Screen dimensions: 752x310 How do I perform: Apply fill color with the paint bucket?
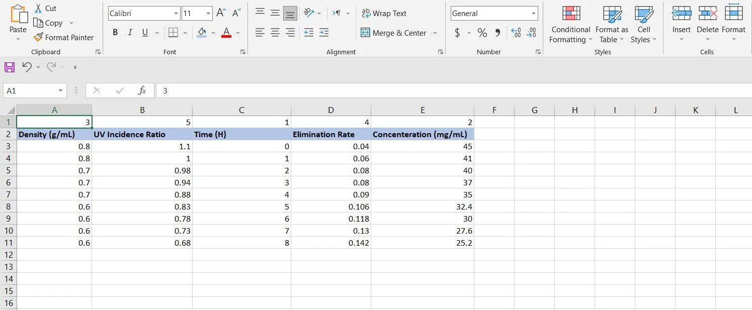(202, 33)
